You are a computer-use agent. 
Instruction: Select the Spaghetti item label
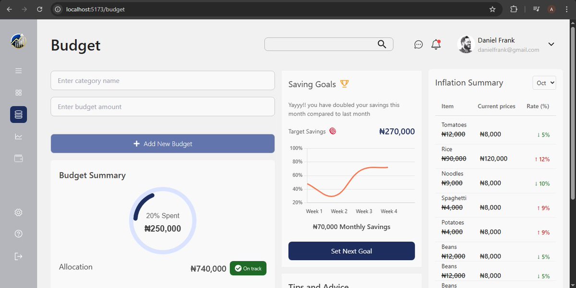point(454,198)
